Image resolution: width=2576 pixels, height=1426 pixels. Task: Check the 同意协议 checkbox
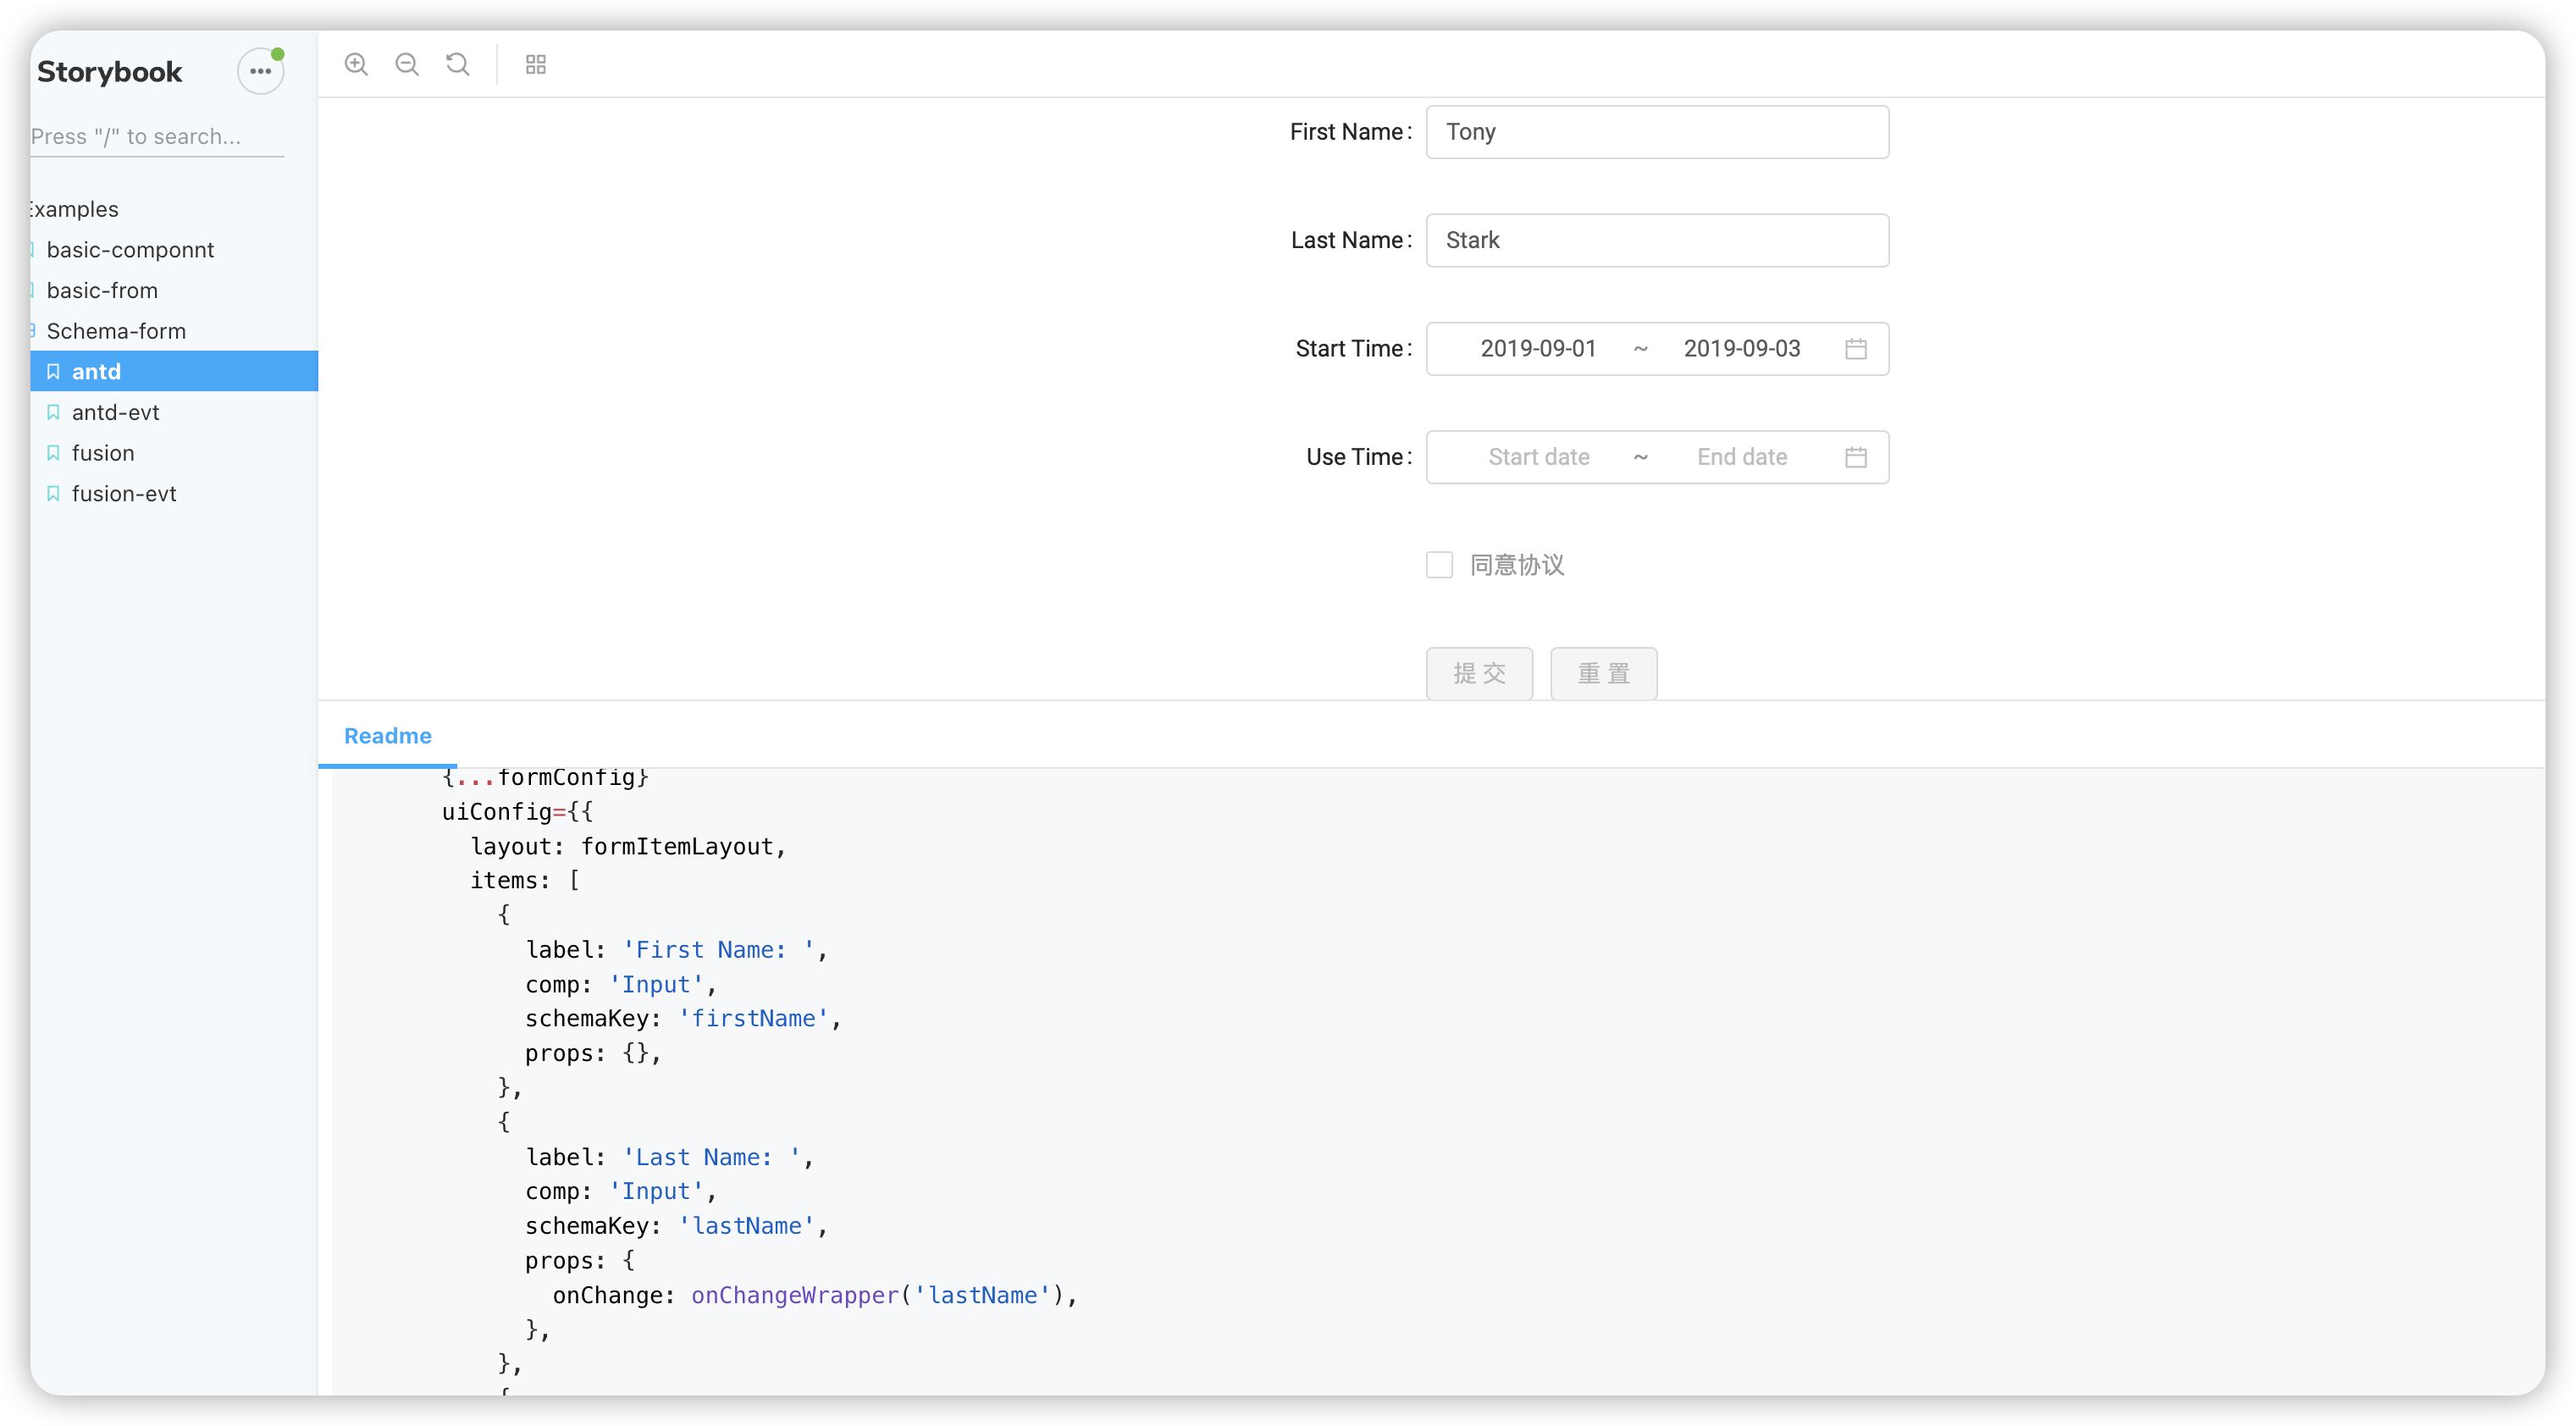(1439, 565)
